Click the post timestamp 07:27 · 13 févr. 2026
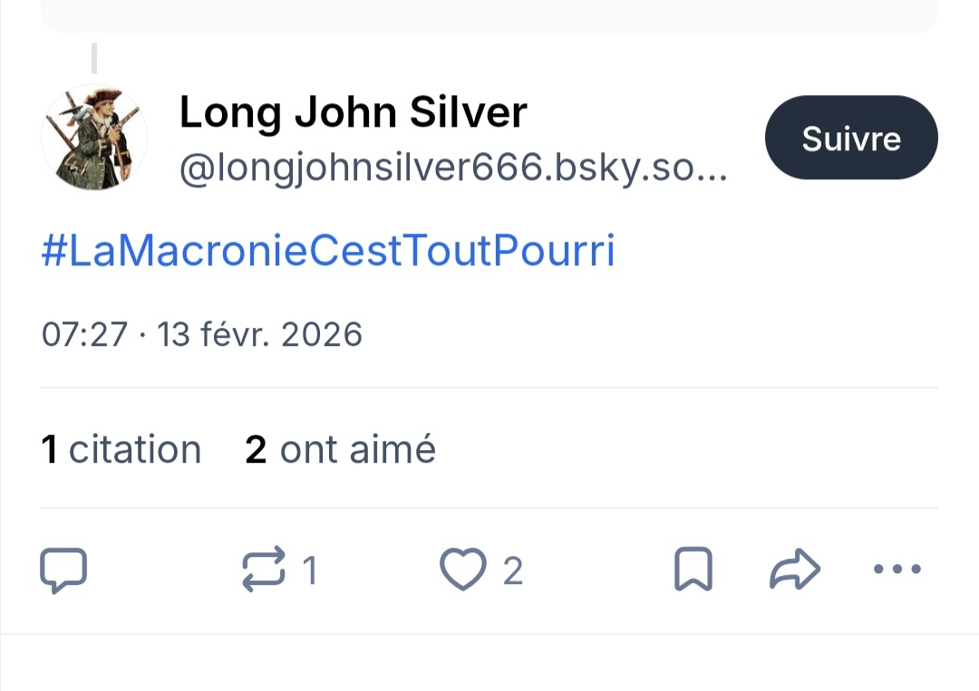Screen dimensions: 979x691 pos(202,335)
